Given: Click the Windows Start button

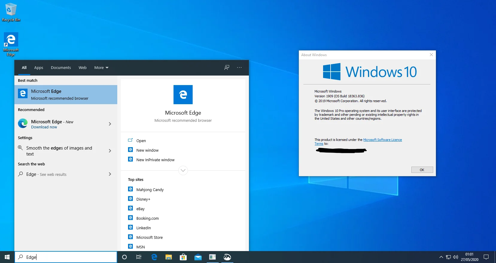Looking at the screenshot, I should pos(7,257).
